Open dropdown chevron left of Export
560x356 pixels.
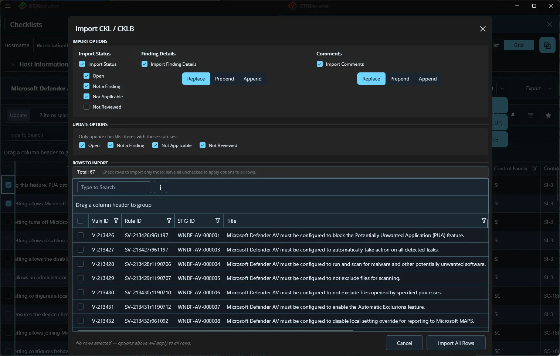(x=502, y=89)
